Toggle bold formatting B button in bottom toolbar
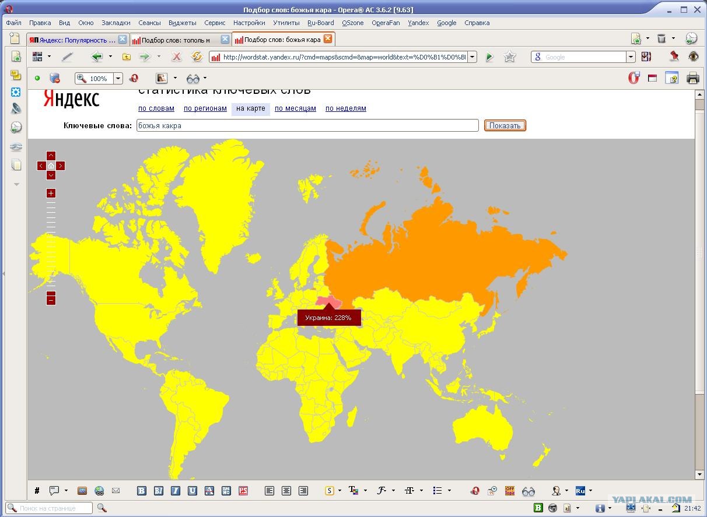Viewport: 707px width, 517px height. (x=142, y=491)
